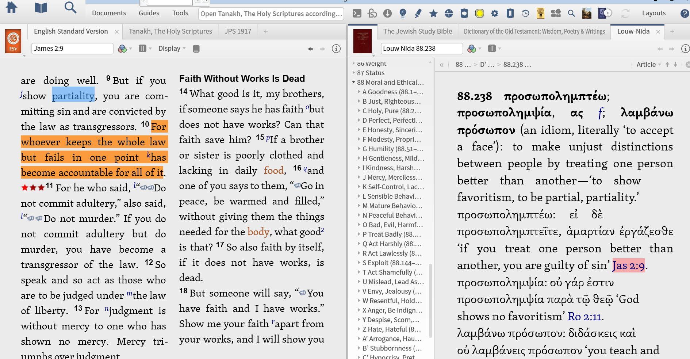Open the Search magnifier in top-left toolbar
This screenshot has height=359, width=690.
point(70,8)
